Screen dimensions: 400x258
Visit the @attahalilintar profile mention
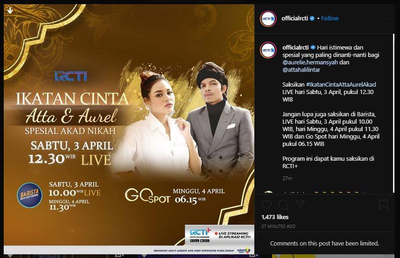pos(301,69)
